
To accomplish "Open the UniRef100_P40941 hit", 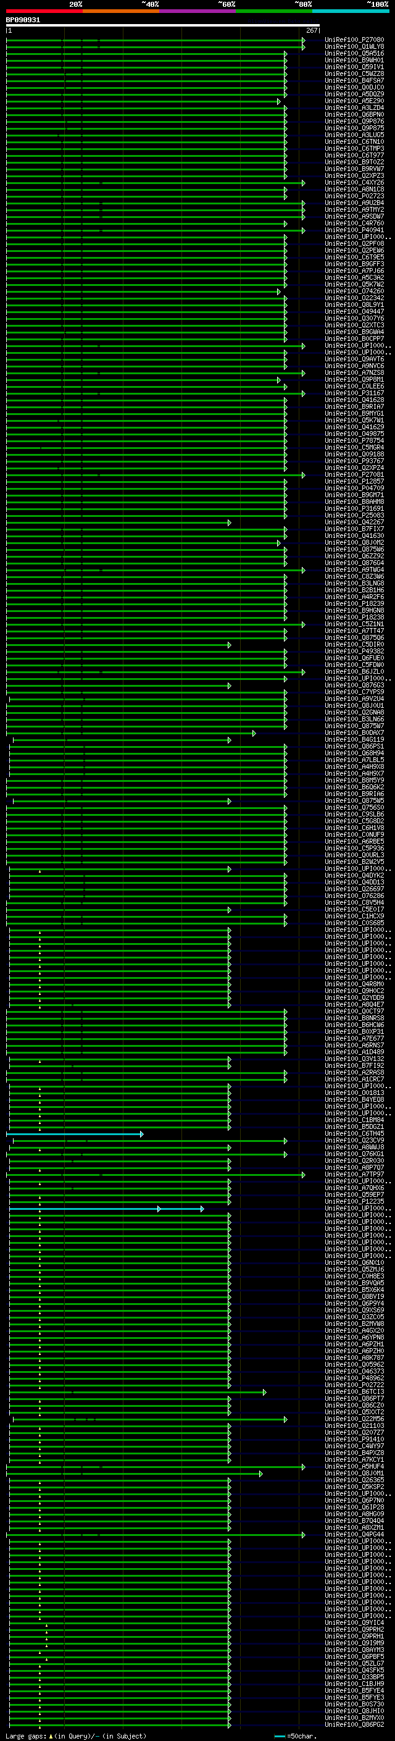I will 354,230.
